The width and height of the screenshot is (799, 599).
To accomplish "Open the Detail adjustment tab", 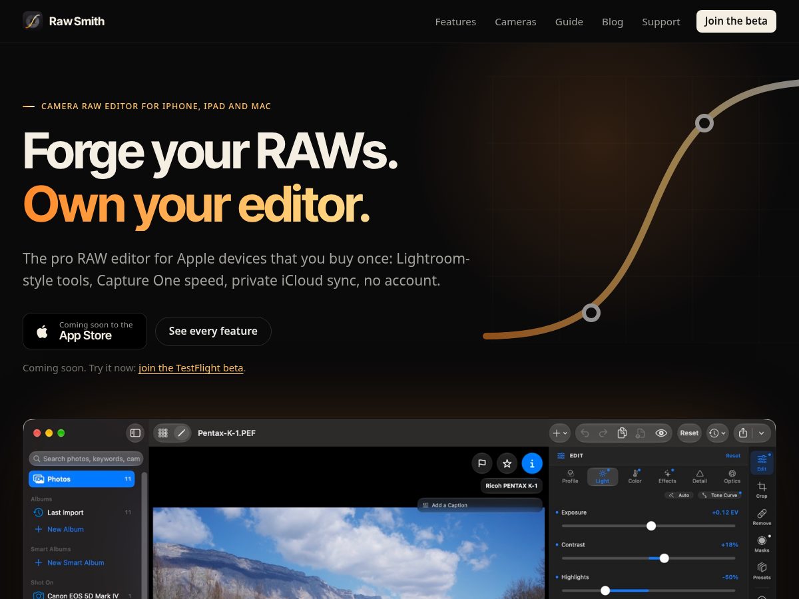I will tap(700, 477).
